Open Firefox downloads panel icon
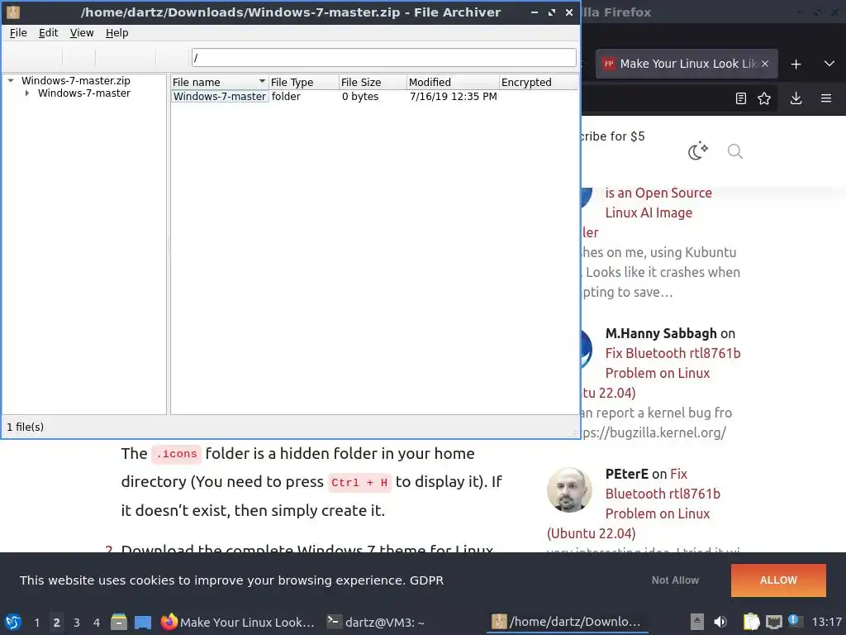The image size is (846, 635). tap(796, 98)
